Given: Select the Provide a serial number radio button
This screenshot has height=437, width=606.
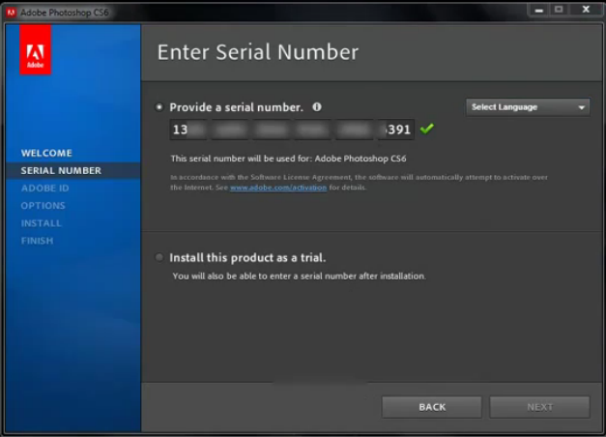Looking at the screenshot, I should pos(159,107).
